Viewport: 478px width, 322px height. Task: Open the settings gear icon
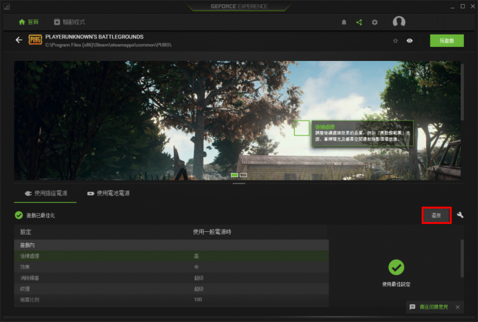pos(374,23)
